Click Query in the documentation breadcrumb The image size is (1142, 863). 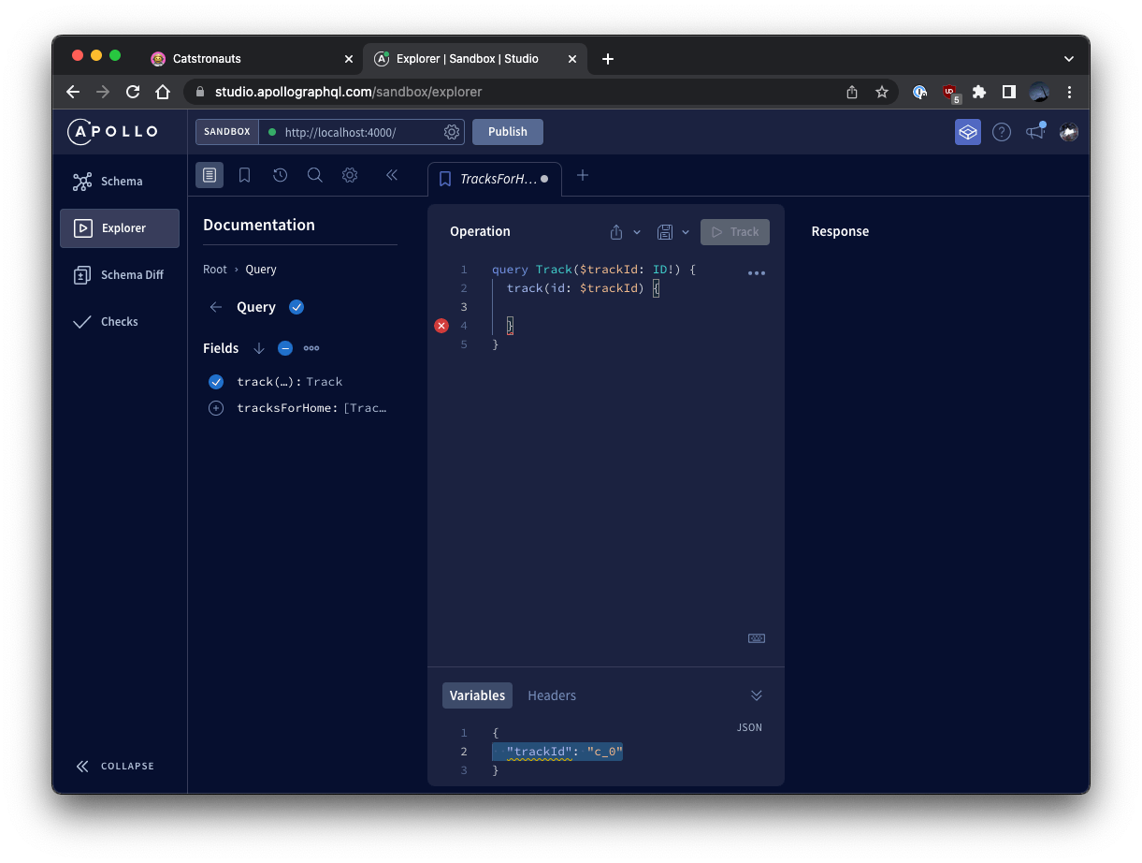click(x=261, y=270)
